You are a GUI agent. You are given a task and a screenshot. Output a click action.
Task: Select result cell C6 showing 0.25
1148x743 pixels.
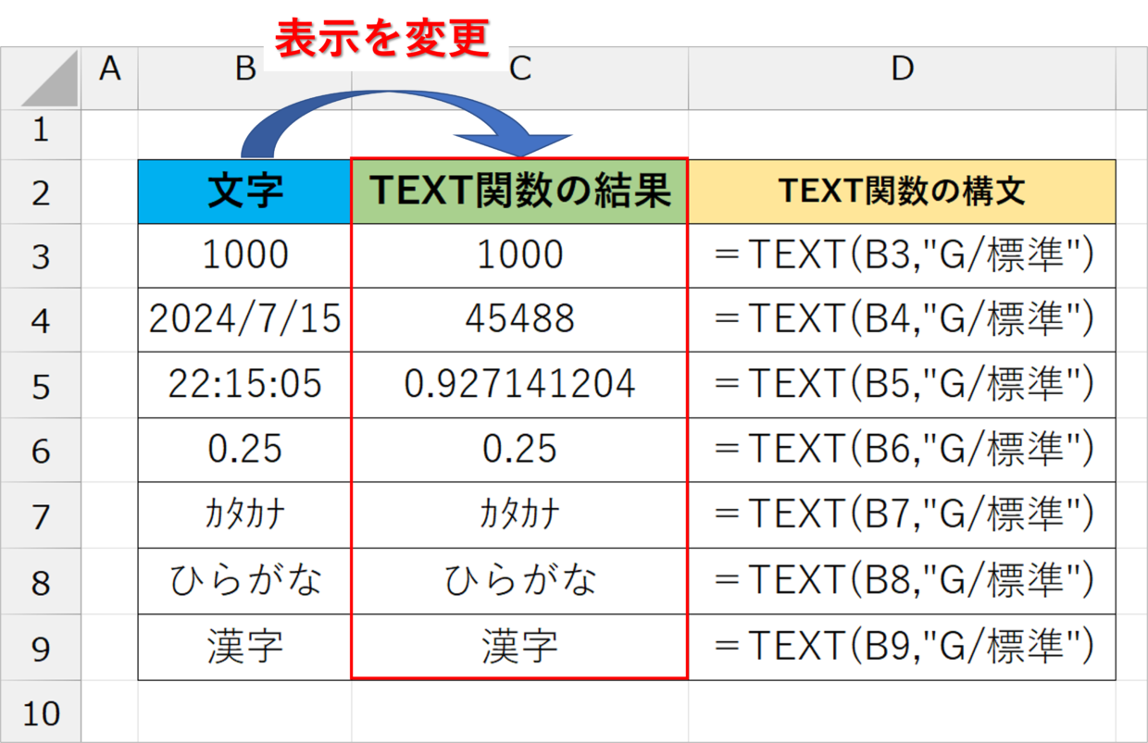click(x=520, y=450)
